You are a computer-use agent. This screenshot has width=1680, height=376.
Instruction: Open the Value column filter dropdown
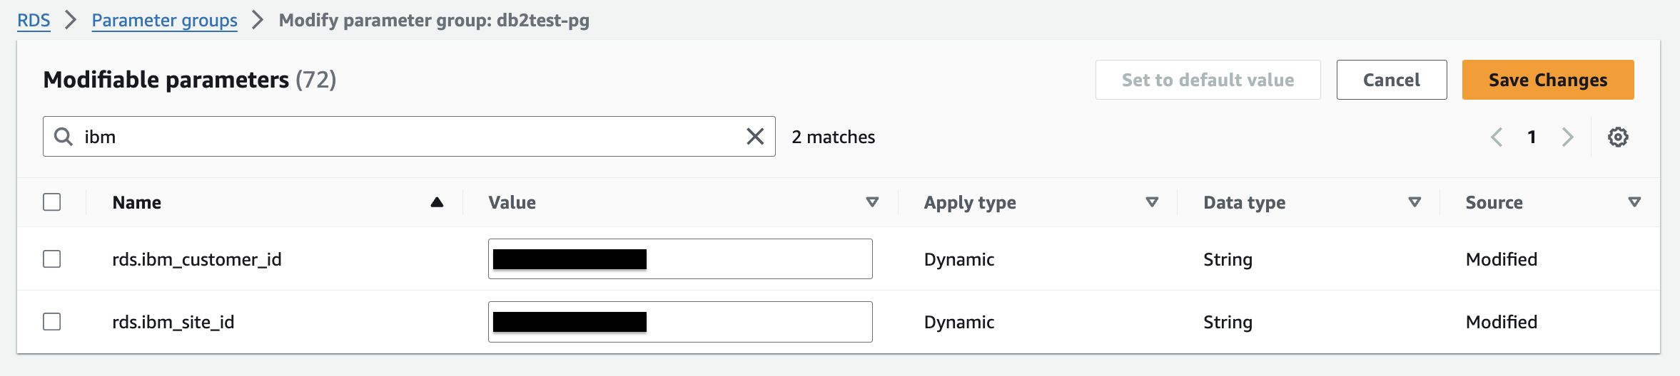[x=871, y=203]
